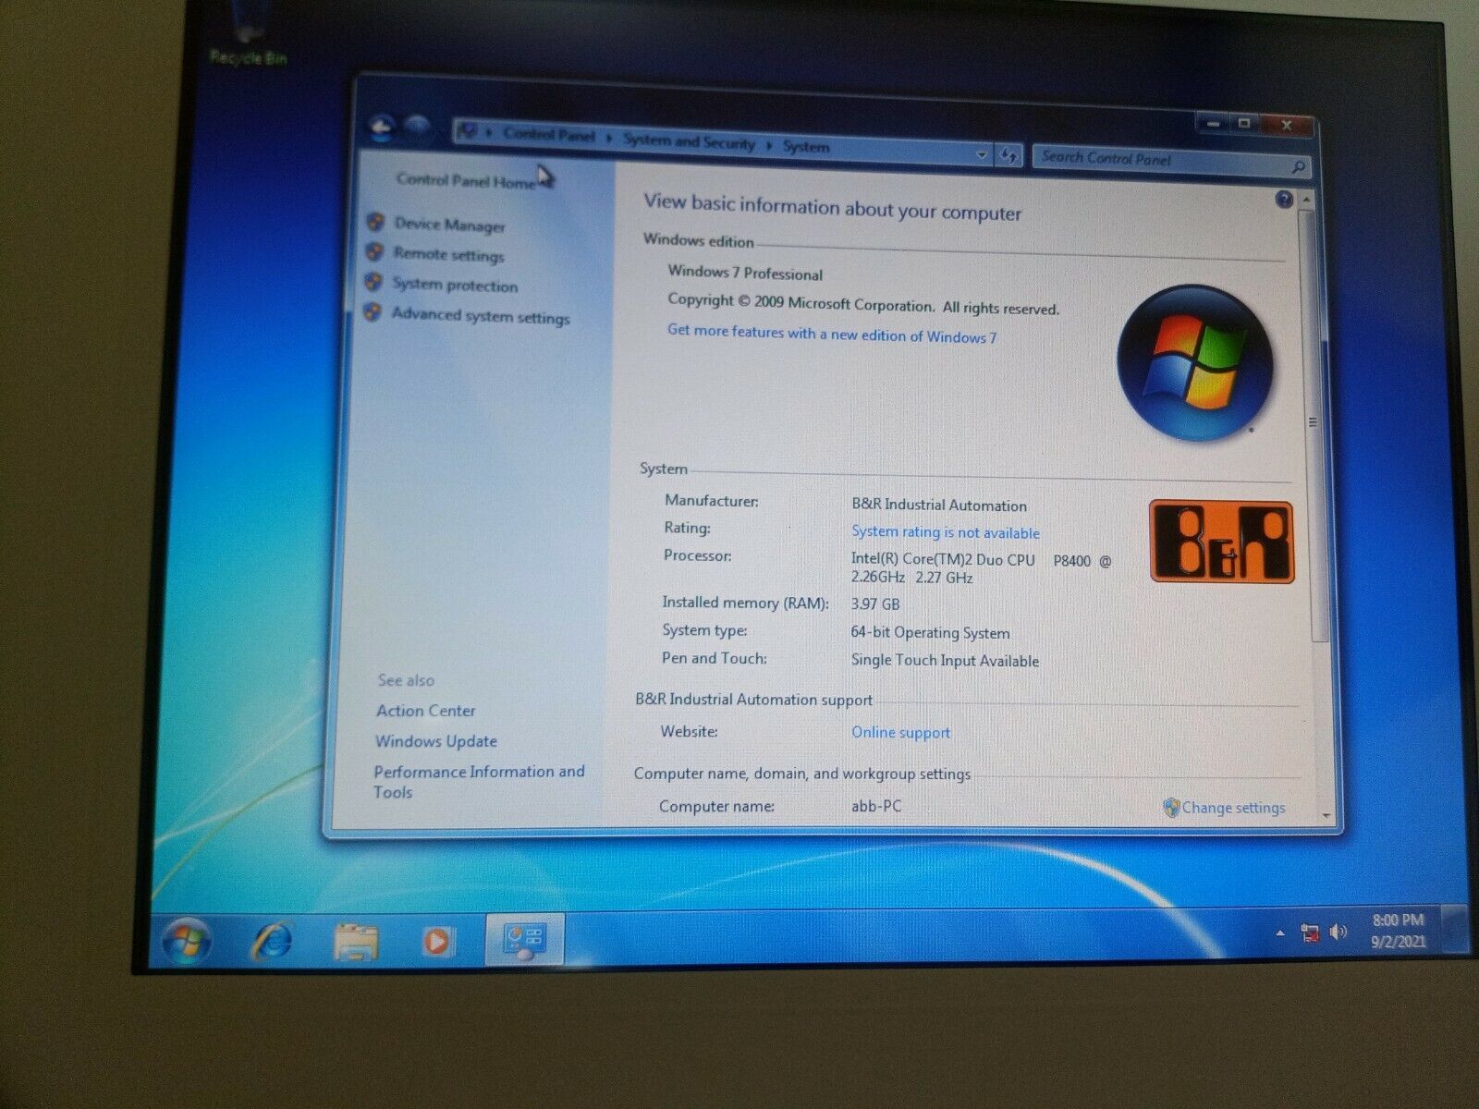Open Advanced system settings link
This screenshot has height=1109, width=1479.
(x=480, y=315)
